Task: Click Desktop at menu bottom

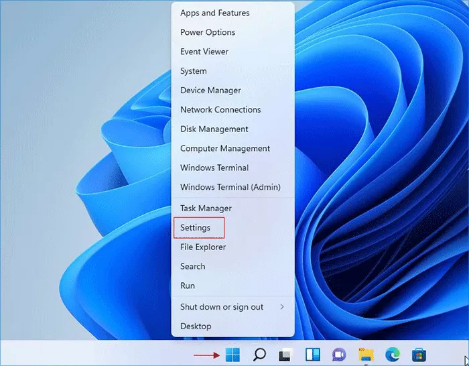Action: [x=196, y=326]
